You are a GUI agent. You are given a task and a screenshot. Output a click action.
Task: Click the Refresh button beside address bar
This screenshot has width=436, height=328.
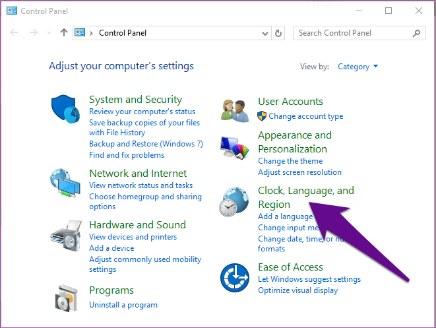[278, 34]
